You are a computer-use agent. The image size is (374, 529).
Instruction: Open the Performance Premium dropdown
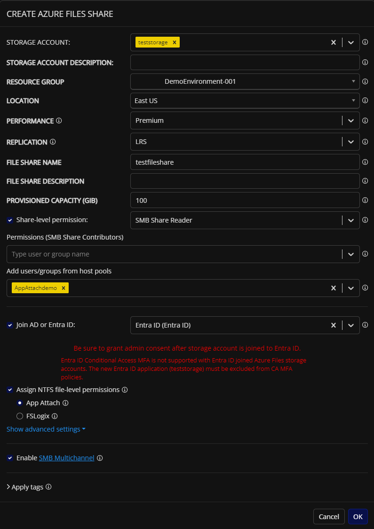point(245,120)
